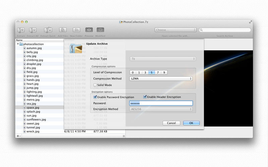Set compression level to 5
This screenshot has width=268, height=167.
(x=152, y=72)
